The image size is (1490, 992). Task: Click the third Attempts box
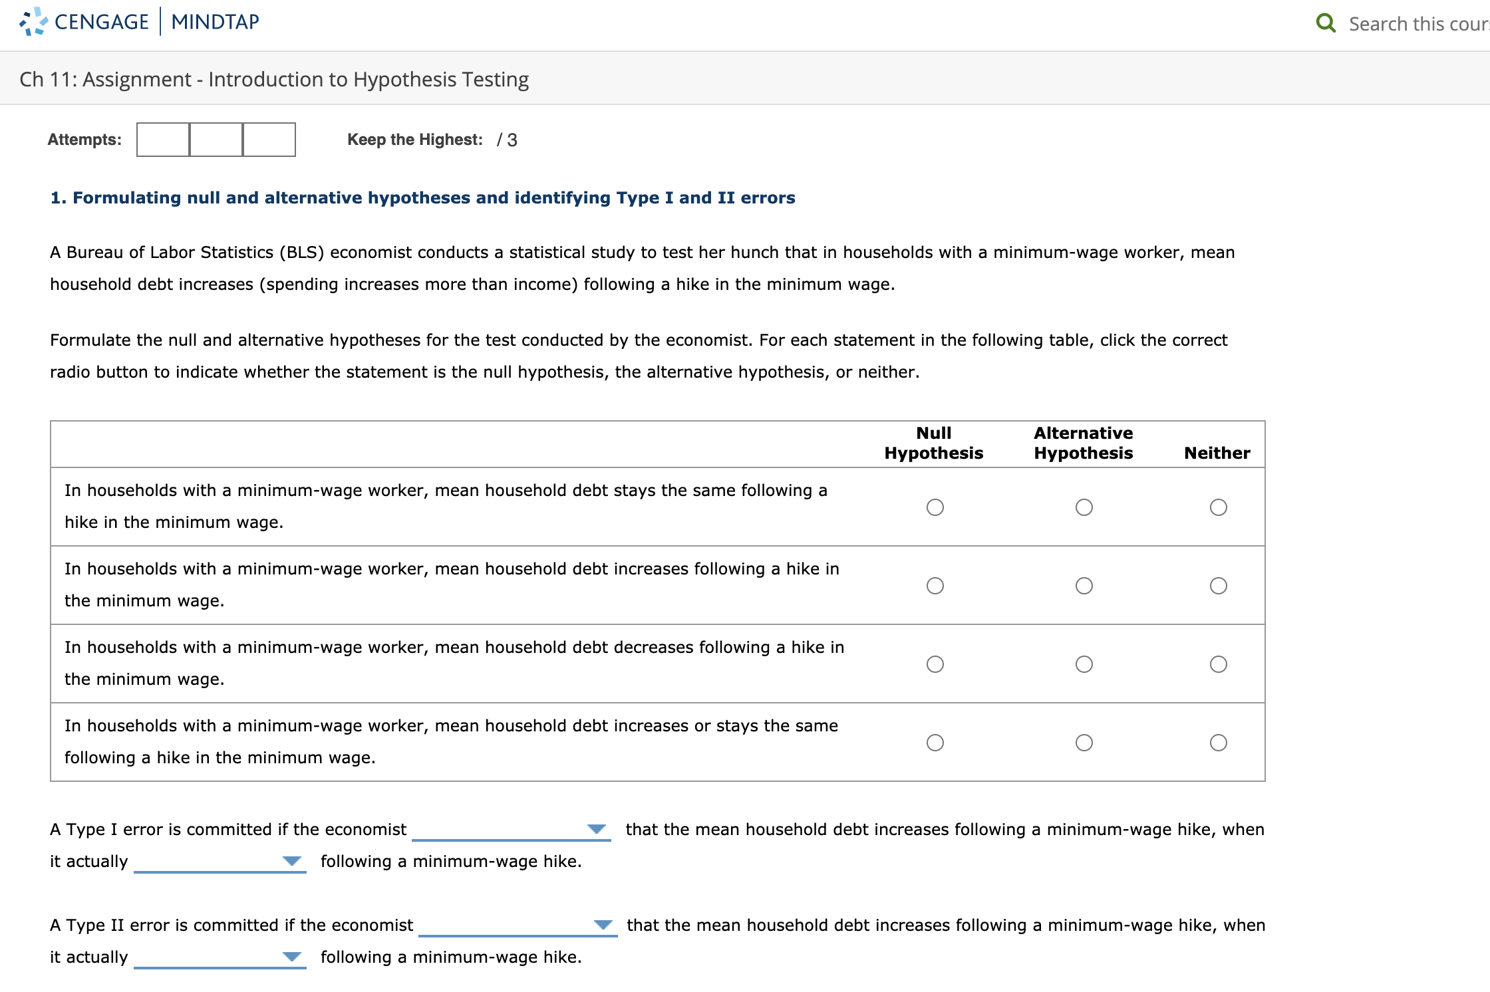269,140
